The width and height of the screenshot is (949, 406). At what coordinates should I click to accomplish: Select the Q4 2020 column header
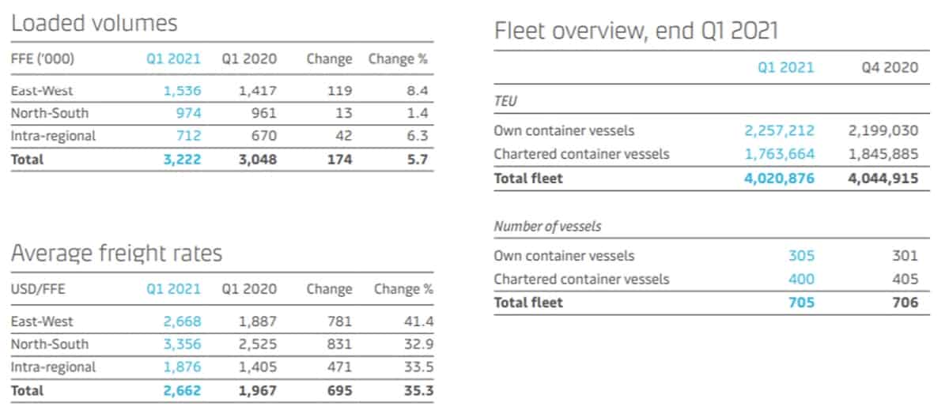890,67
